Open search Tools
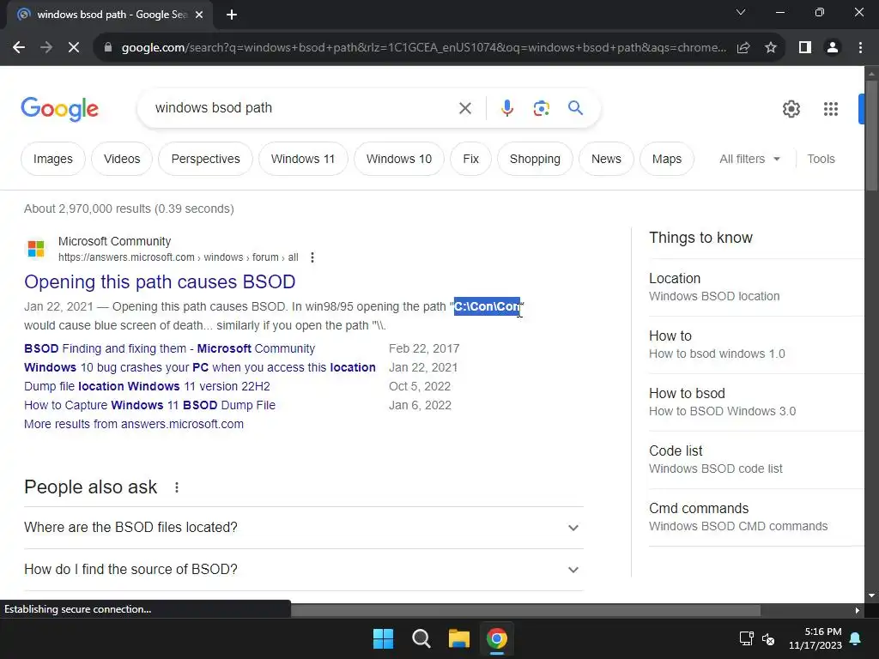879x659 pixels. point(821,159)
